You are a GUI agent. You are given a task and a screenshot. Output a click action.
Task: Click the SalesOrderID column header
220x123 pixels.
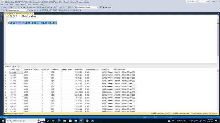pos(16,69)
